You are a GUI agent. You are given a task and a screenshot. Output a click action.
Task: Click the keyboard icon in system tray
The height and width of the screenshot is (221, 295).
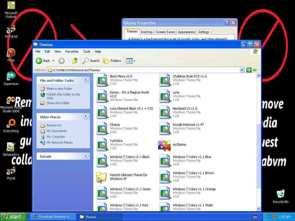tap(255, 217)
